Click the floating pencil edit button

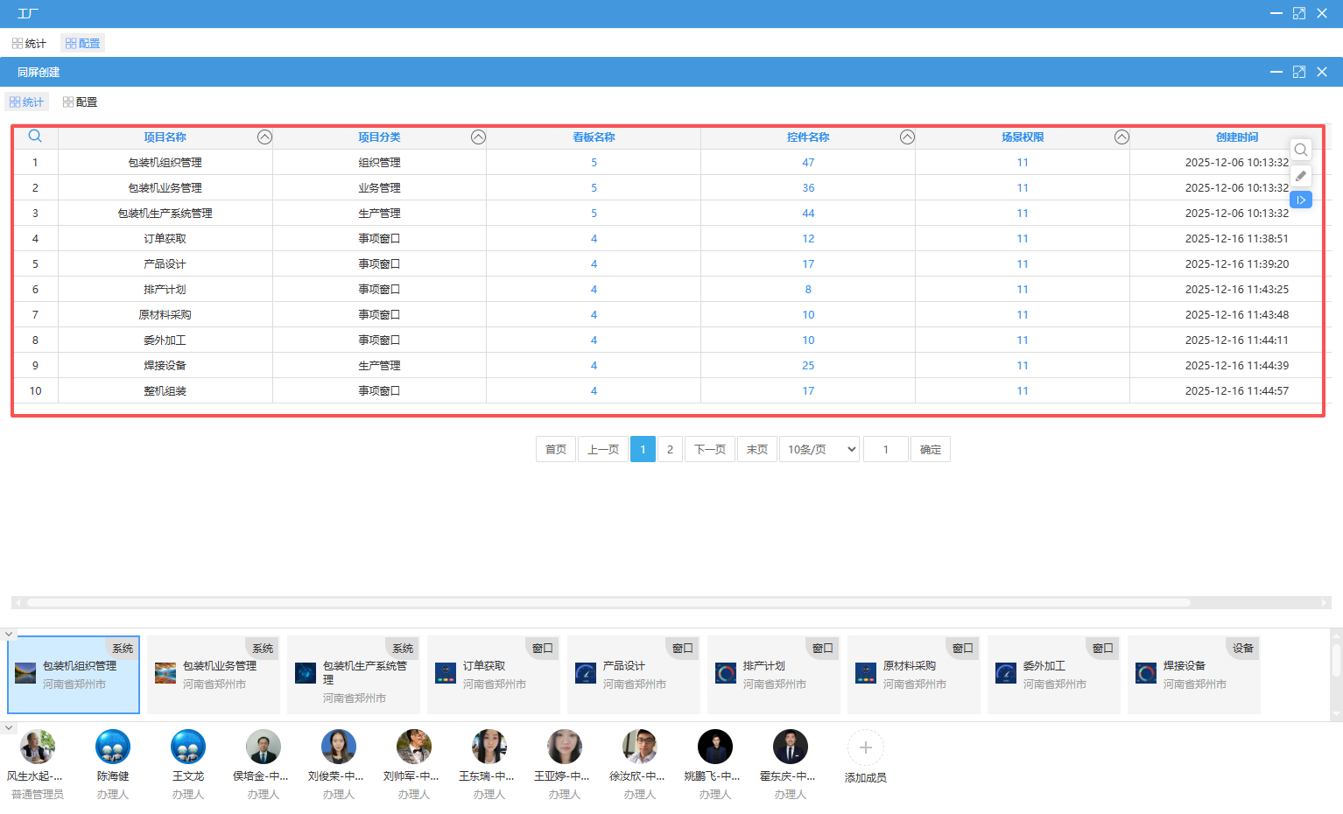tap(1301, 176)
